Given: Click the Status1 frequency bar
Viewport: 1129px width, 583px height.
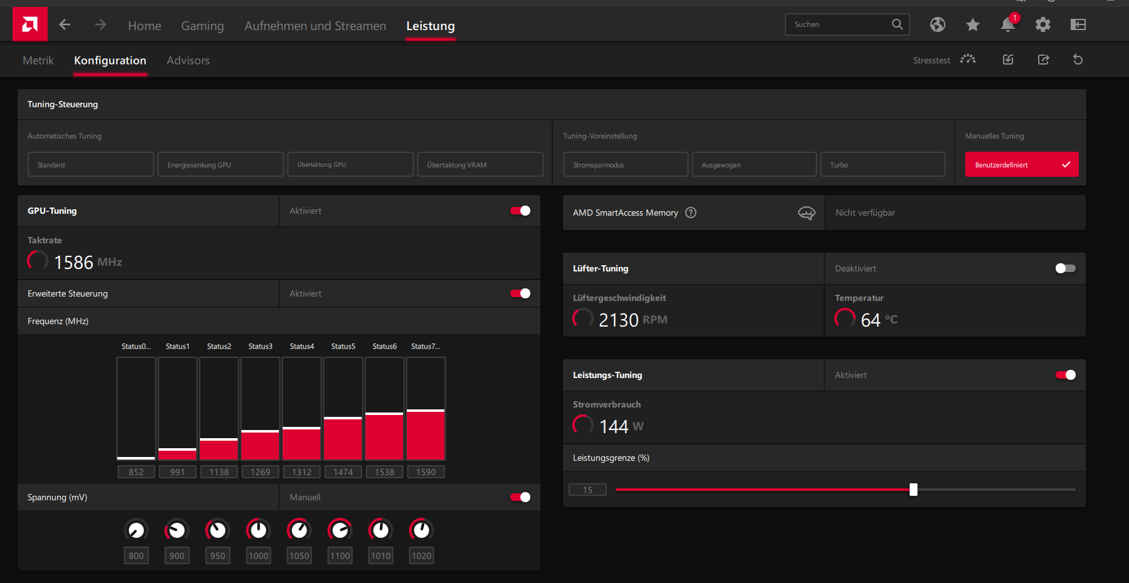Looking at the screenshot, I should 177,409.
